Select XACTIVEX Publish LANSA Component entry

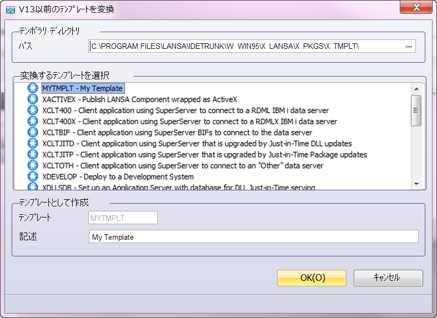[139, 99]
